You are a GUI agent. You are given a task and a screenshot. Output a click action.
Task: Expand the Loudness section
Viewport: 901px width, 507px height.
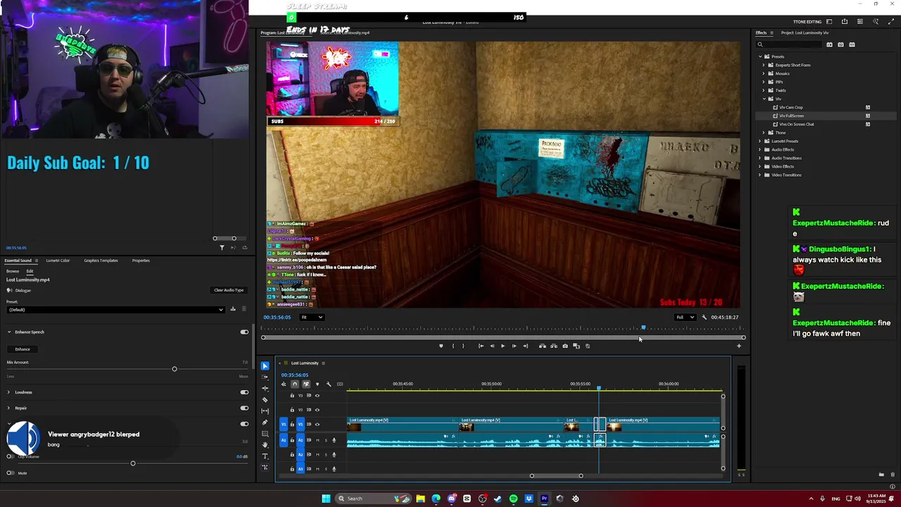(x=9, y=392)
